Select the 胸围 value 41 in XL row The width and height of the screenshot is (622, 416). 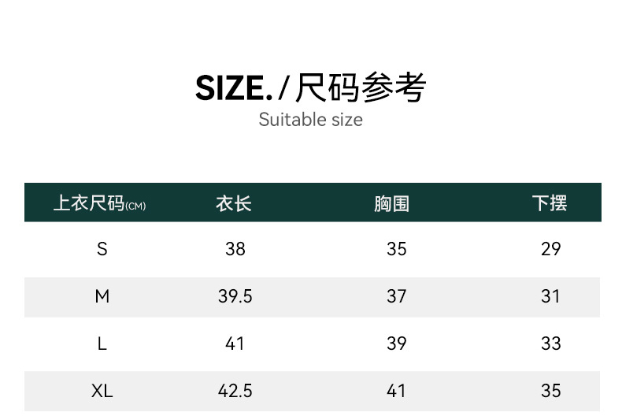pos(397,391)
